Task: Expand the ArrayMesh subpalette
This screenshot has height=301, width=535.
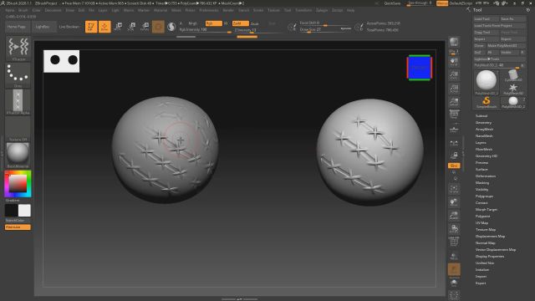Action: pyautogui.click(x=485, y=130)
